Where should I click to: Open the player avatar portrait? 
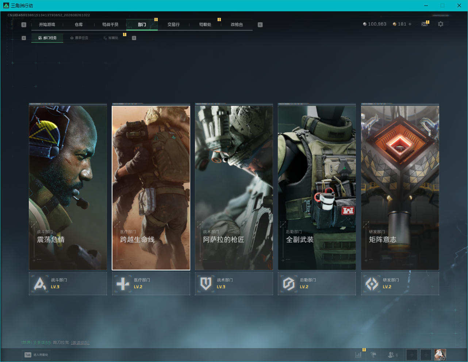(x=440, y=354)
